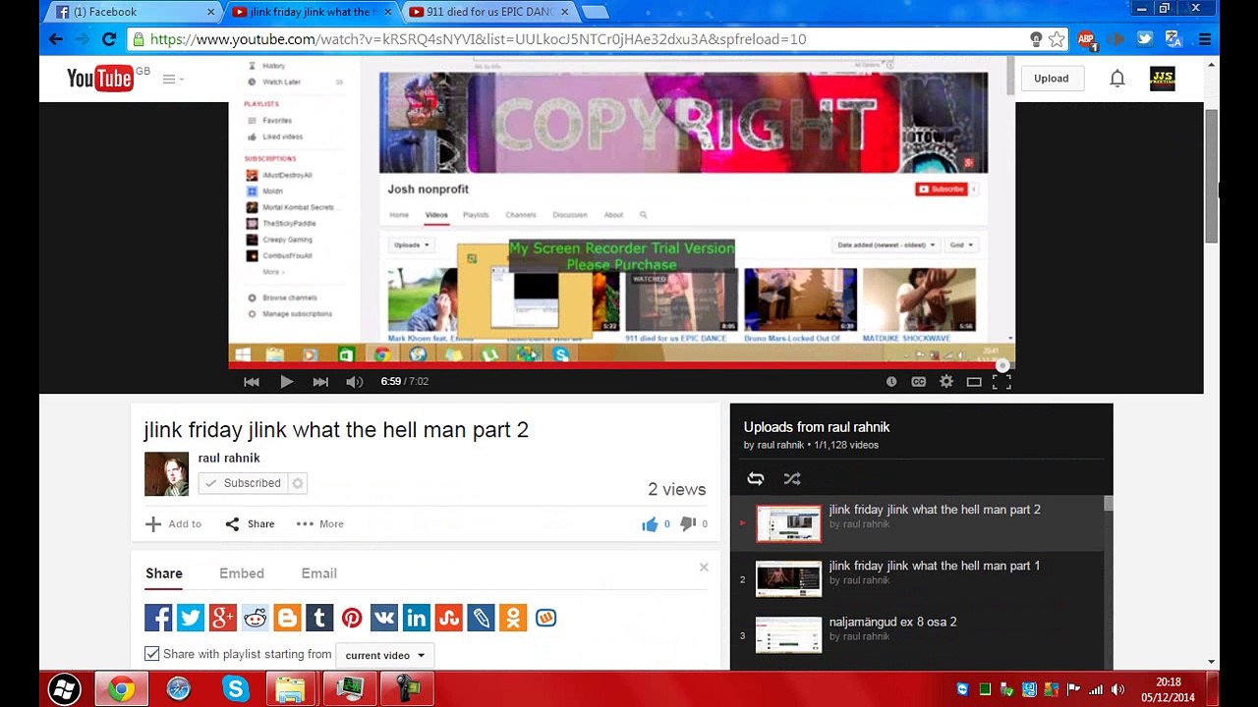Share to Odnoklassniki
The image size is (1258, 707).
[513, 618]
